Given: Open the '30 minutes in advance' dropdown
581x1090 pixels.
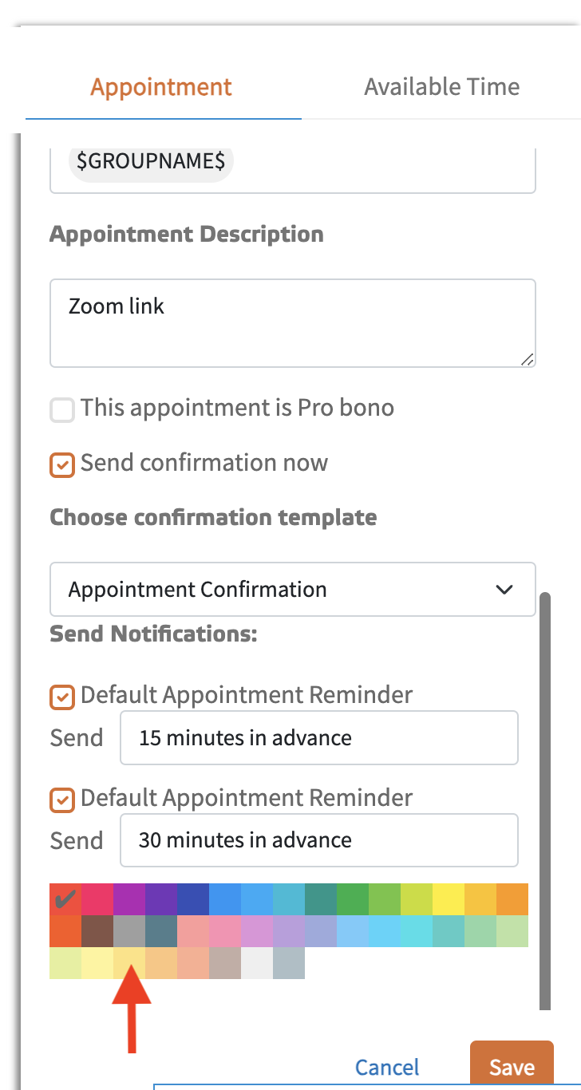Looking at the screenshot, I should coord(318,839).
